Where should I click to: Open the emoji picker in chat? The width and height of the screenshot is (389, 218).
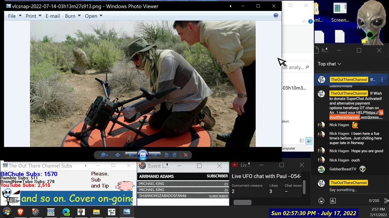tap(321, 201)
